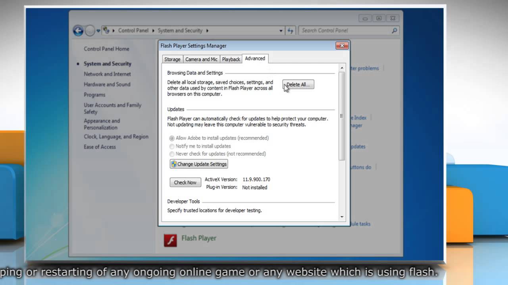Switch to the Playback tab
Image resolution: width=508 pixels, height=285 pixels.
pyautogui.click(x=231, y=59)
